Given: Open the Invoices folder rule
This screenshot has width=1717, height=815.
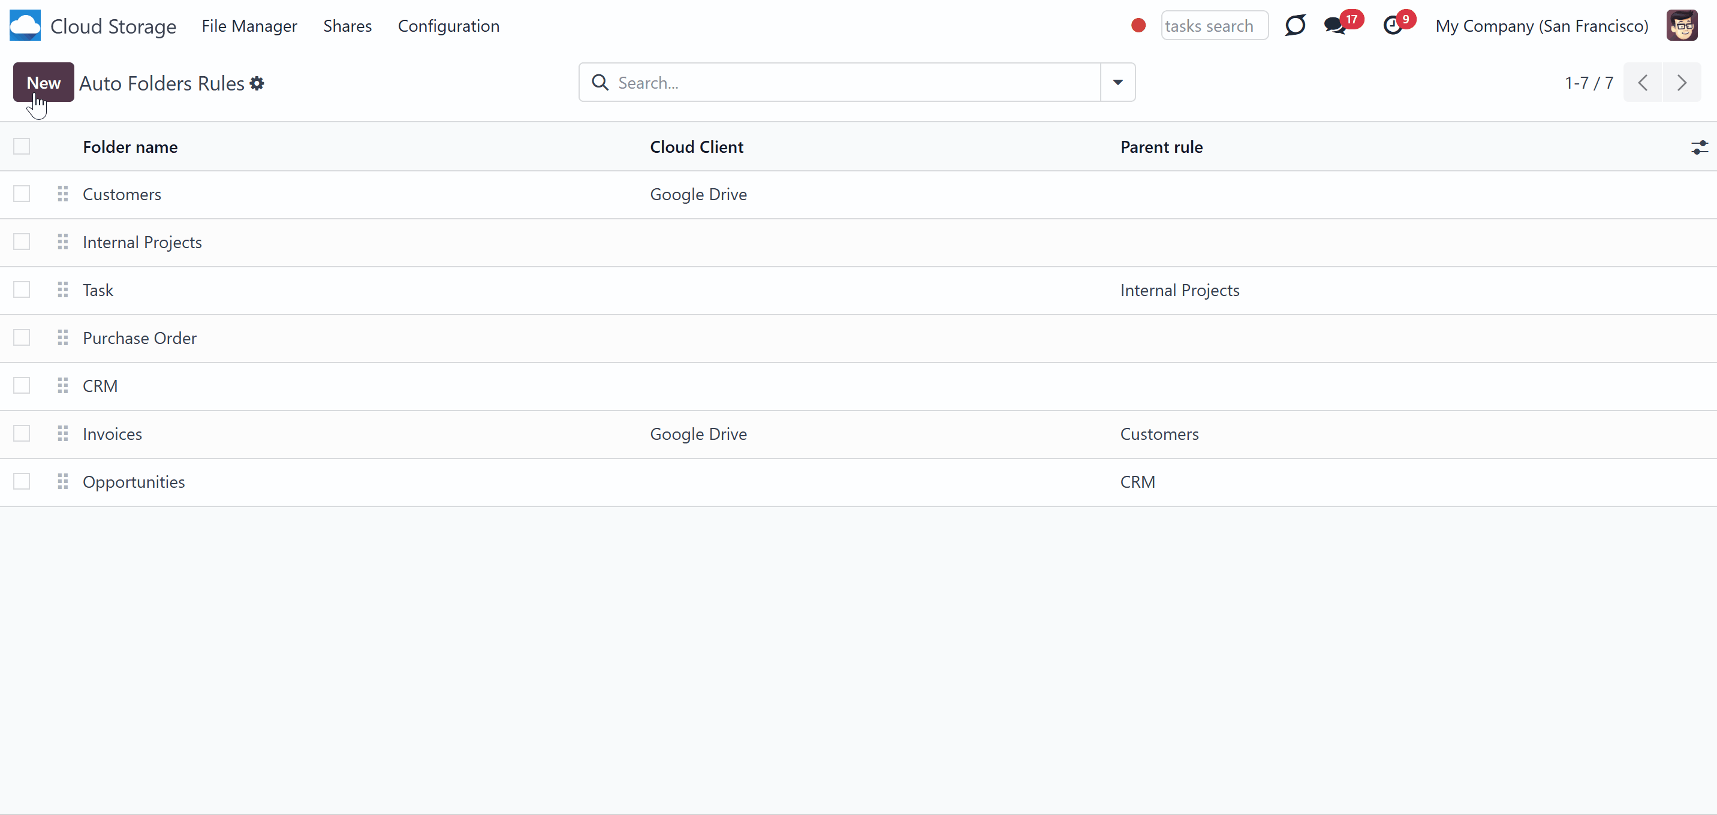Looking at the screenshot, I should coord(112,434).
